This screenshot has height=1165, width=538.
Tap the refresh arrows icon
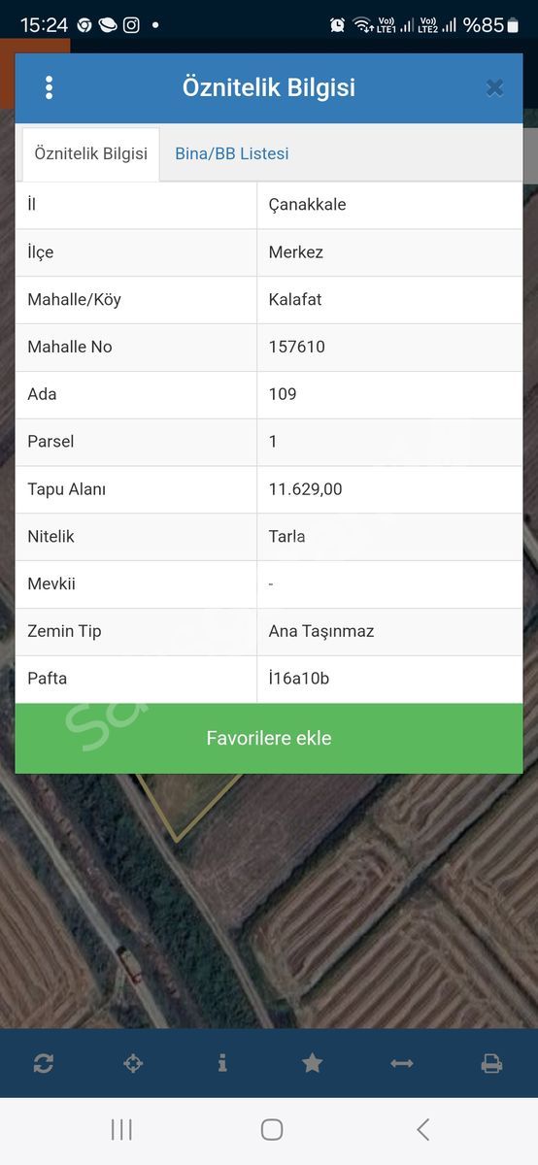point(44,1063)
